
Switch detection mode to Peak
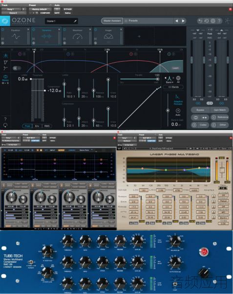(x=27, y=126)
